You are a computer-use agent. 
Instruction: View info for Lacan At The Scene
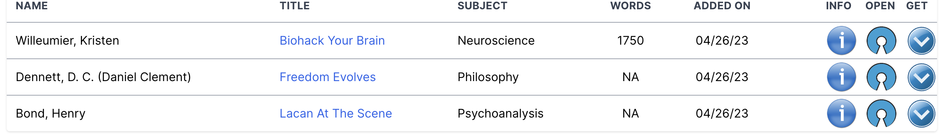coord(841,113)
